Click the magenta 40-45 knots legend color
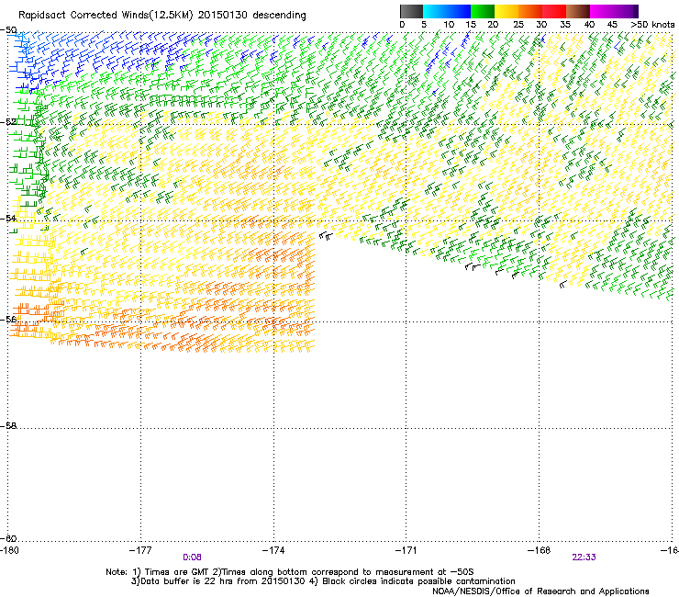The width and height of the screenshot is (679, 597). 602,11
